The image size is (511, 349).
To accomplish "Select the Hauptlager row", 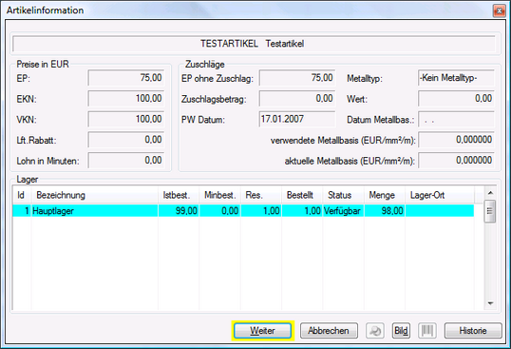I will click(x=243, y=211).
